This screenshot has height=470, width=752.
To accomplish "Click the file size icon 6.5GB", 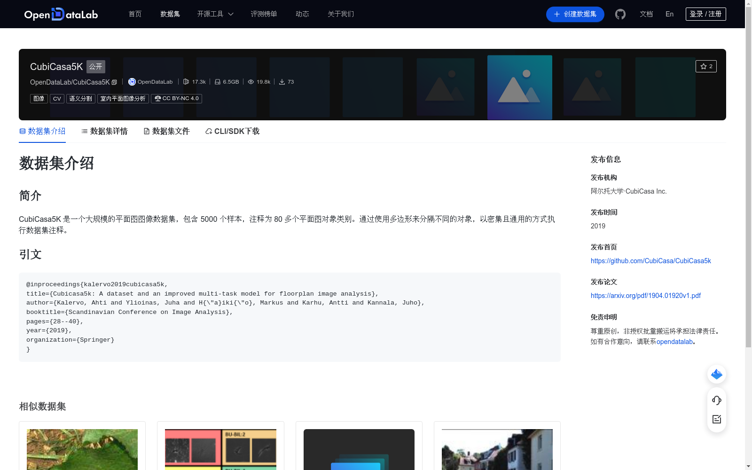I will click(x=218, y=82).
